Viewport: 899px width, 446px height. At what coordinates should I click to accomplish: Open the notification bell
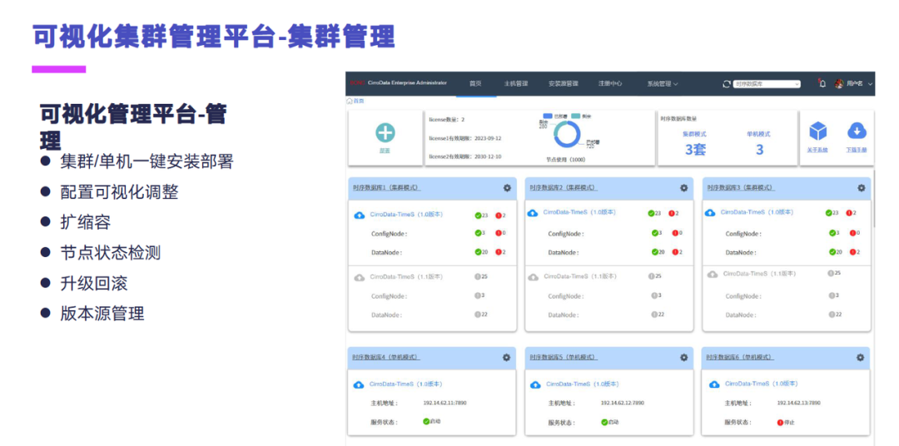[822, 83]
